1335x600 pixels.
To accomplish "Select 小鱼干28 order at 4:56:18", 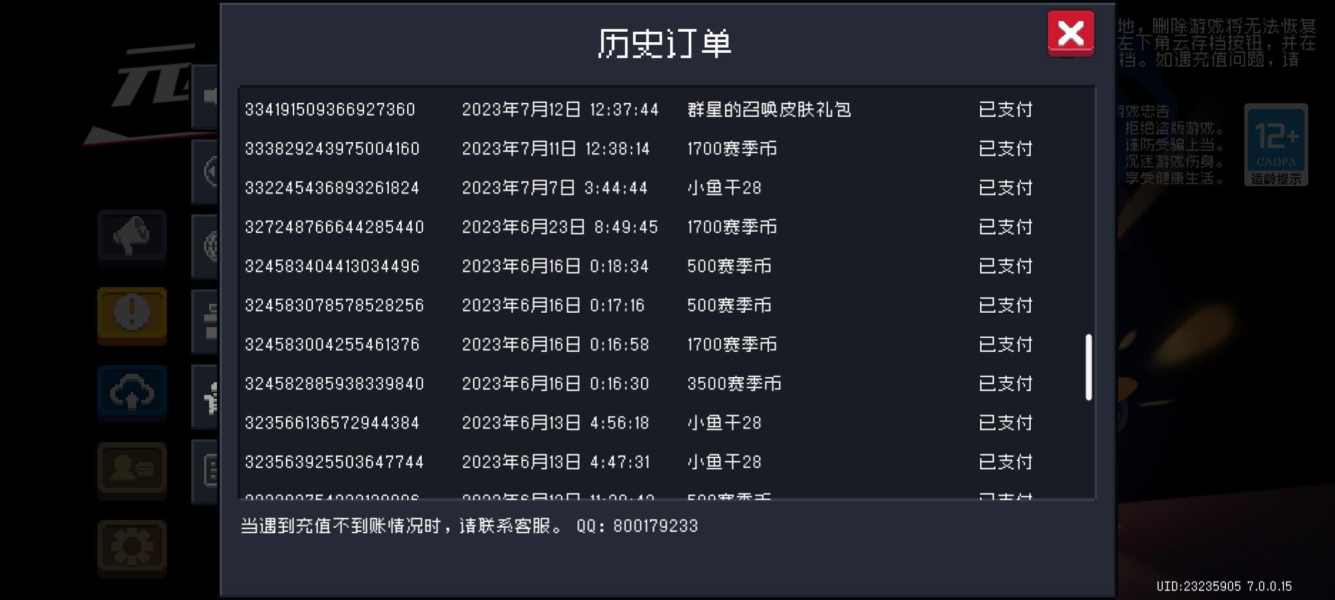I will click(724, 423).
